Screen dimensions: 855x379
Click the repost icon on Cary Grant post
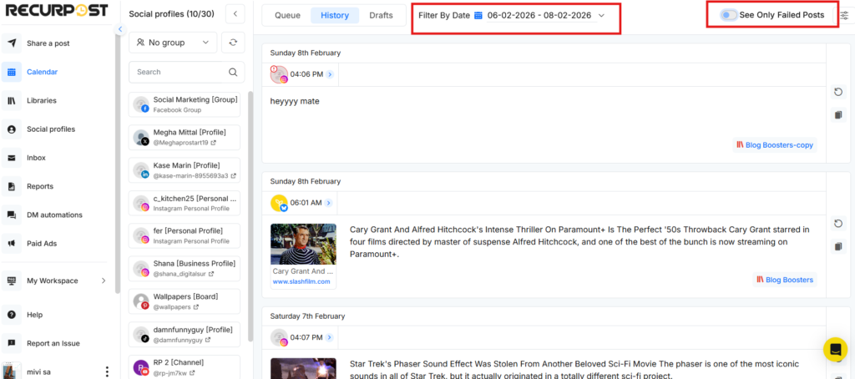838,223
